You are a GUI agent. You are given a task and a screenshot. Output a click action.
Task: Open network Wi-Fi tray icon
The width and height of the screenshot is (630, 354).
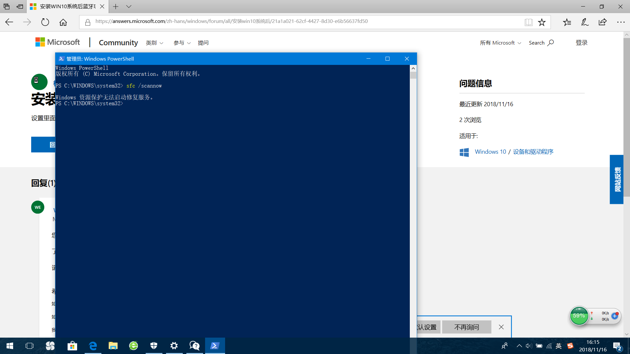tap(549, 346)
